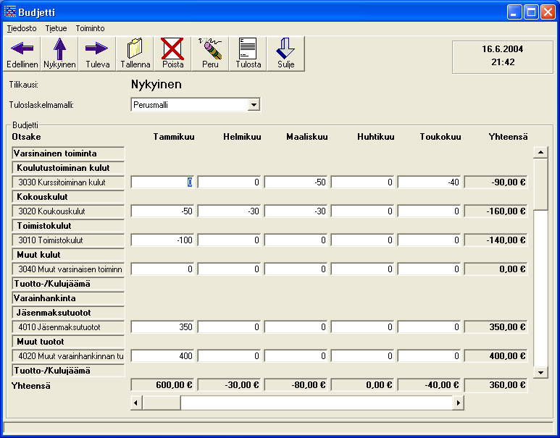Click Tammikuu field for 4020 Muut varainhankinnan
The width and height of the screenshot is (560, 438).
click(162, 356)
